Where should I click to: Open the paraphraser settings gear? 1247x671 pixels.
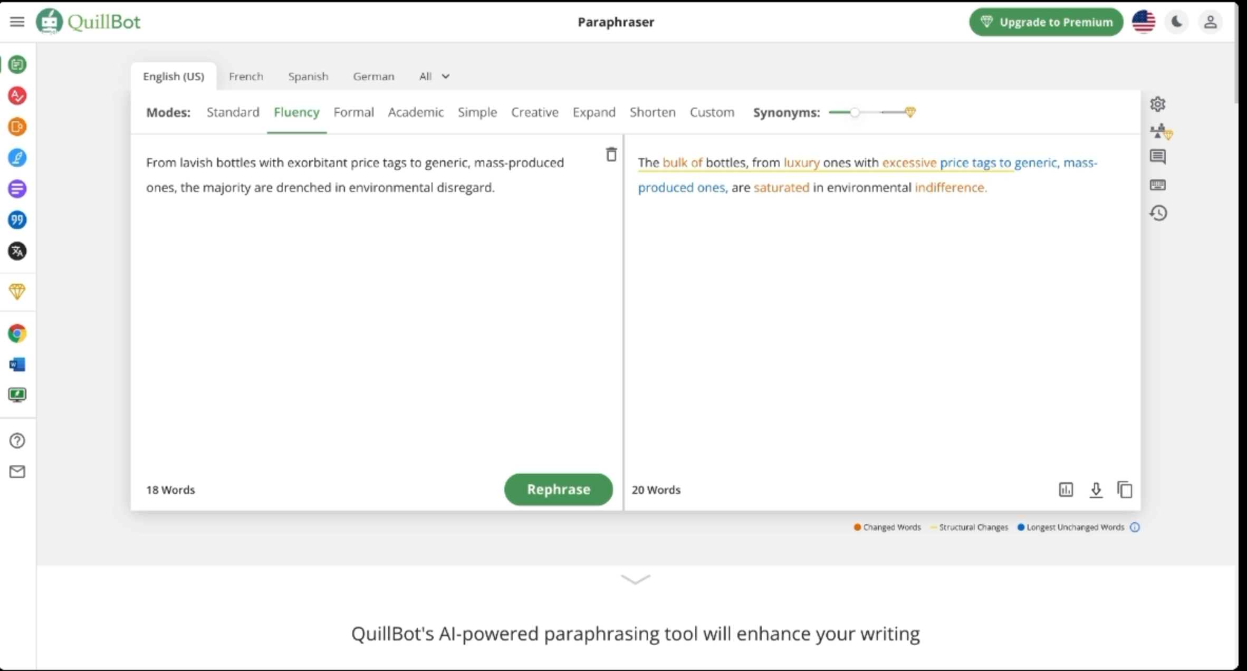click(1157, 104)
